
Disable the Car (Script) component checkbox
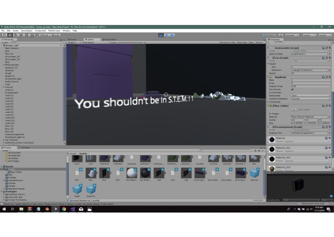pos(273,58)
